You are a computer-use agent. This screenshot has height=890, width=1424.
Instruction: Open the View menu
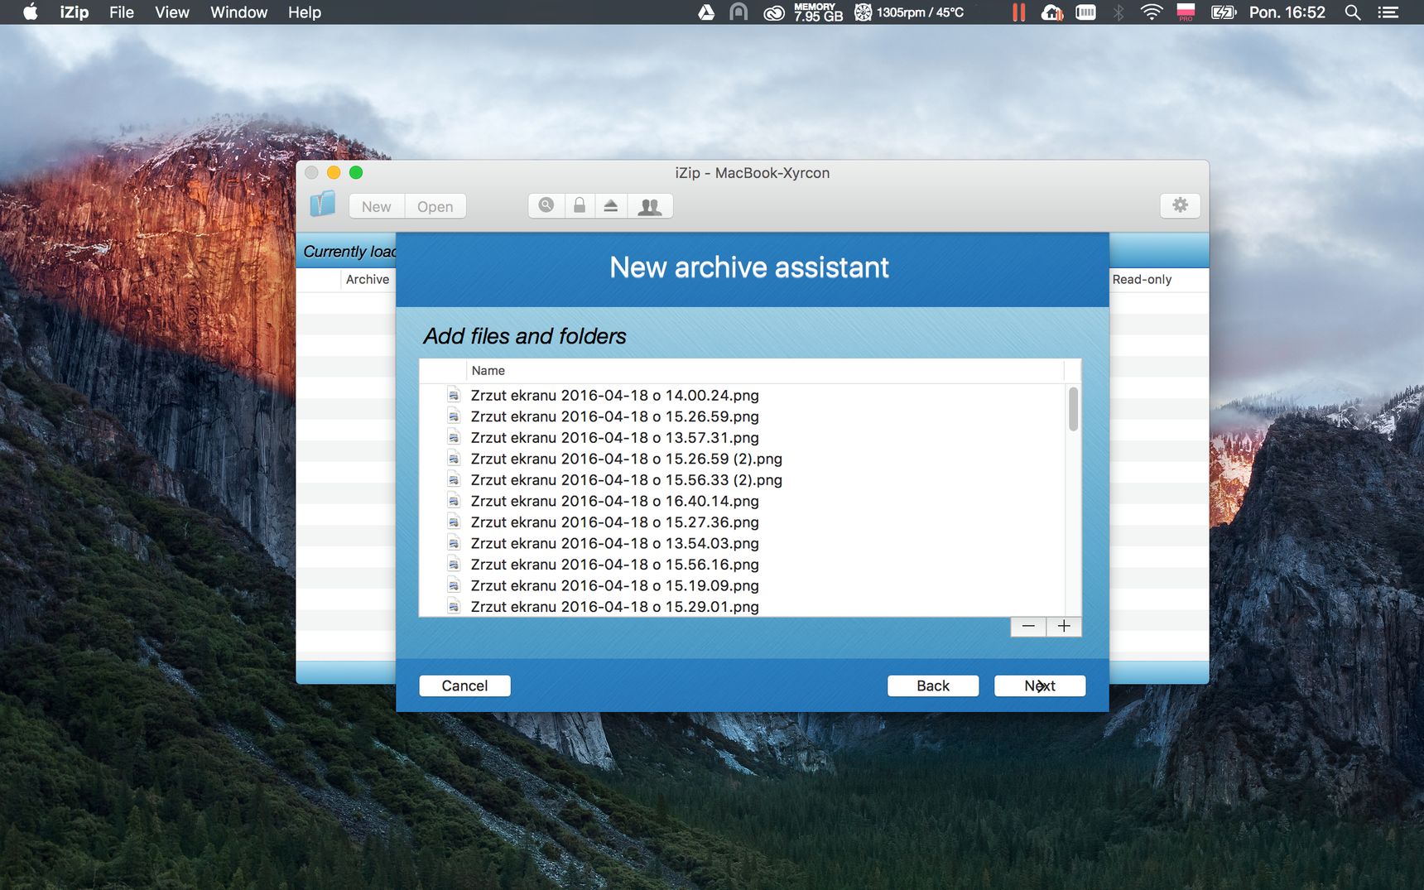coord(172,12)
